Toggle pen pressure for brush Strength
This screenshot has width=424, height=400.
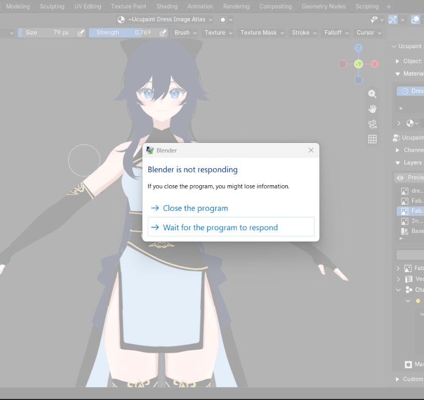point(163,33)
